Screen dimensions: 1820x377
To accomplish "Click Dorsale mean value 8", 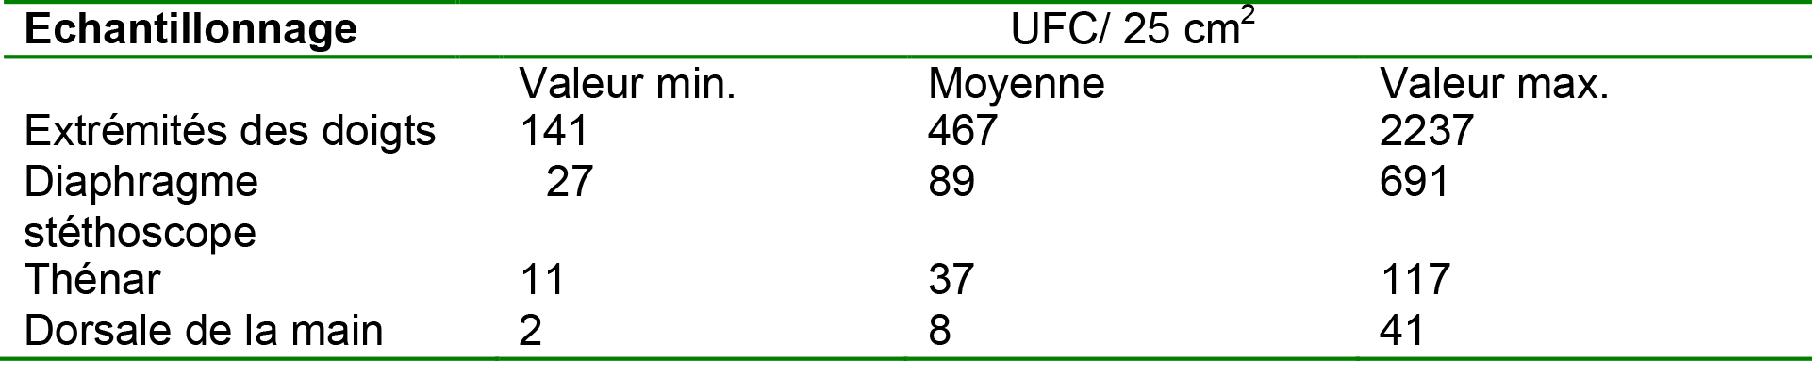I will pos(940,331).
